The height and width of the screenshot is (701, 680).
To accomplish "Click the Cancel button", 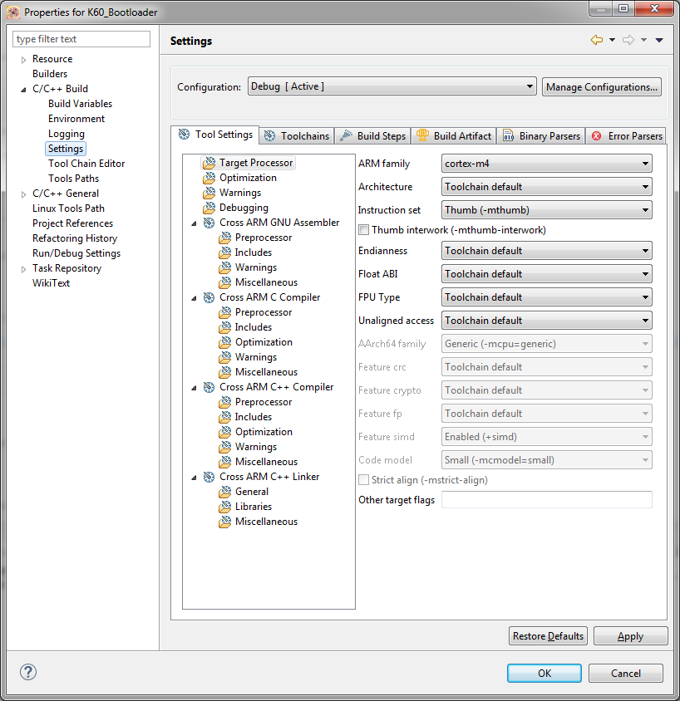I will [x=626, y=673].
